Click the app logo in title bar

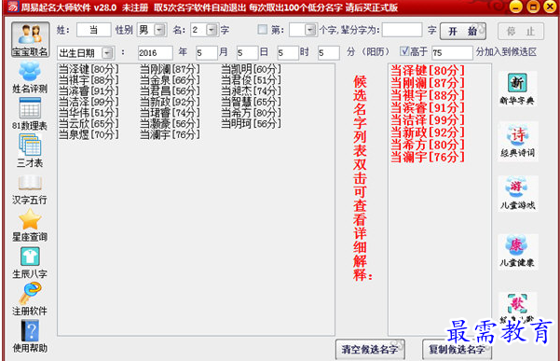[x=13, y=7]
